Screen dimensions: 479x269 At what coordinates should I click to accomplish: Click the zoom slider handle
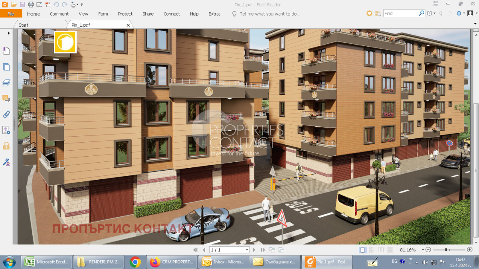(446, 250)
